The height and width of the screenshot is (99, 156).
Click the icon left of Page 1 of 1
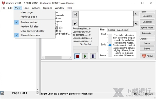click(x=2, y=93)
